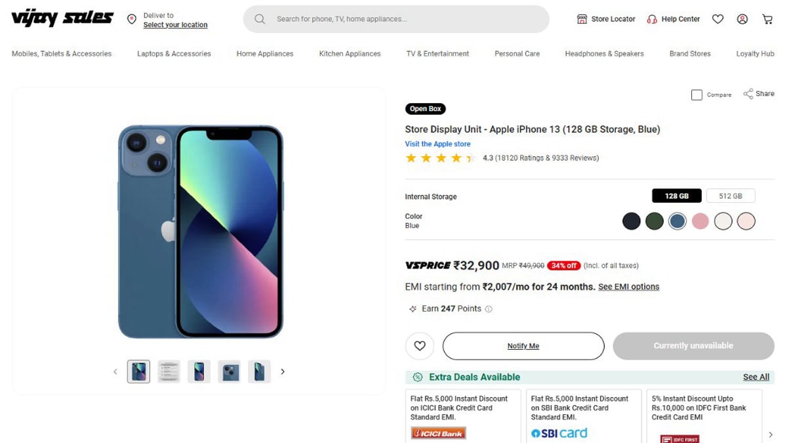Image resolution: width=787 pixels, height=443 pixels.
Task: Select 512 GB storage option
Action: coord(730,196)
